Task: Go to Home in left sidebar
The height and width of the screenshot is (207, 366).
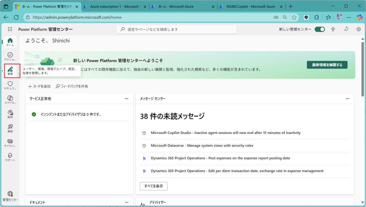Action: (10, 42)
